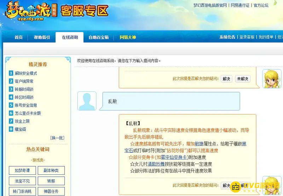Click number 5 icon beside 账号安全信息
The width and height of the screenshot is (283, 196).
[11, 105]
